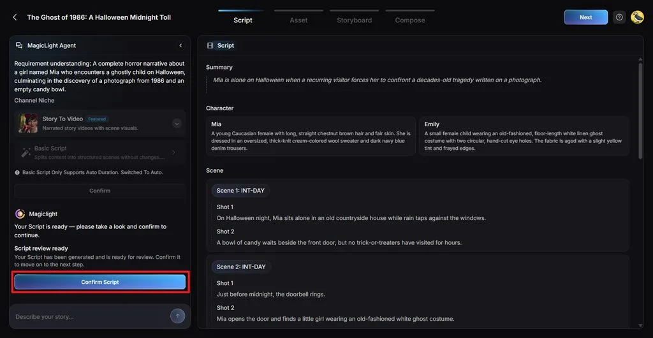Click the Basic Script magic wand icon
Screen dimensions: 653x338
[x=26, y=152]
